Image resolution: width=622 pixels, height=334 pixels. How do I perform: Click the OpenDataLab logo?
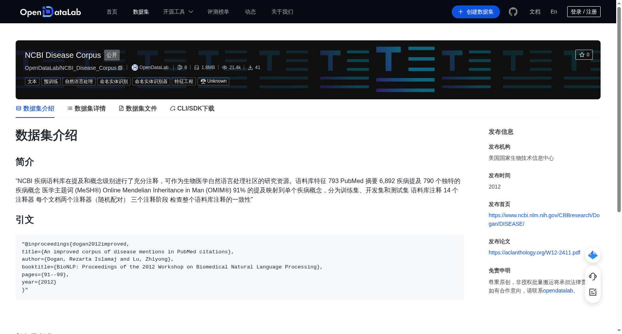[51, 12]
